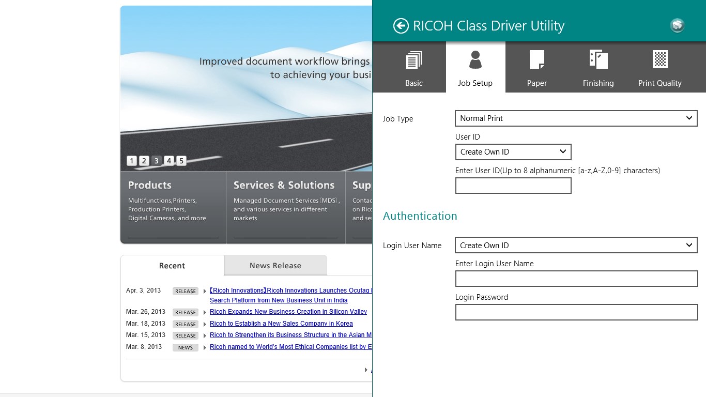The height and width of the screenshot is (397, 706).
Task: Expand the User ID selection dropdown
Action: tap(513, 152)
